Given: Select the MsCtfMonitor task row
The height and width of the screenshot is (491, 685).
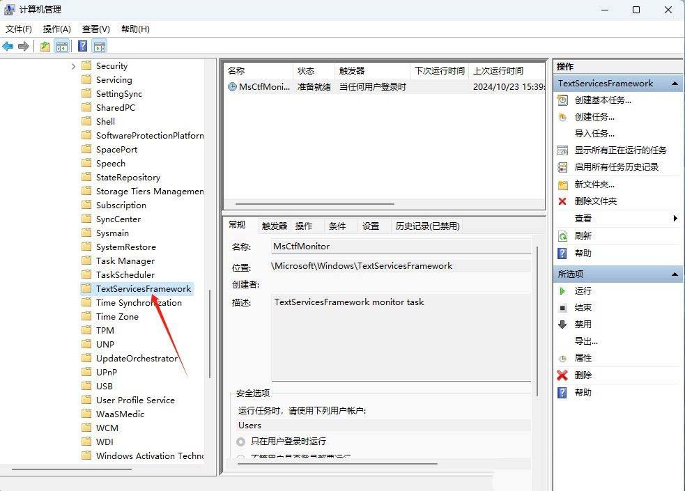Looking at the screenshot, I should click(x=263, y=87).
